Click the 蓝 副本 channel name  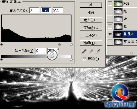tap(129, 34)
